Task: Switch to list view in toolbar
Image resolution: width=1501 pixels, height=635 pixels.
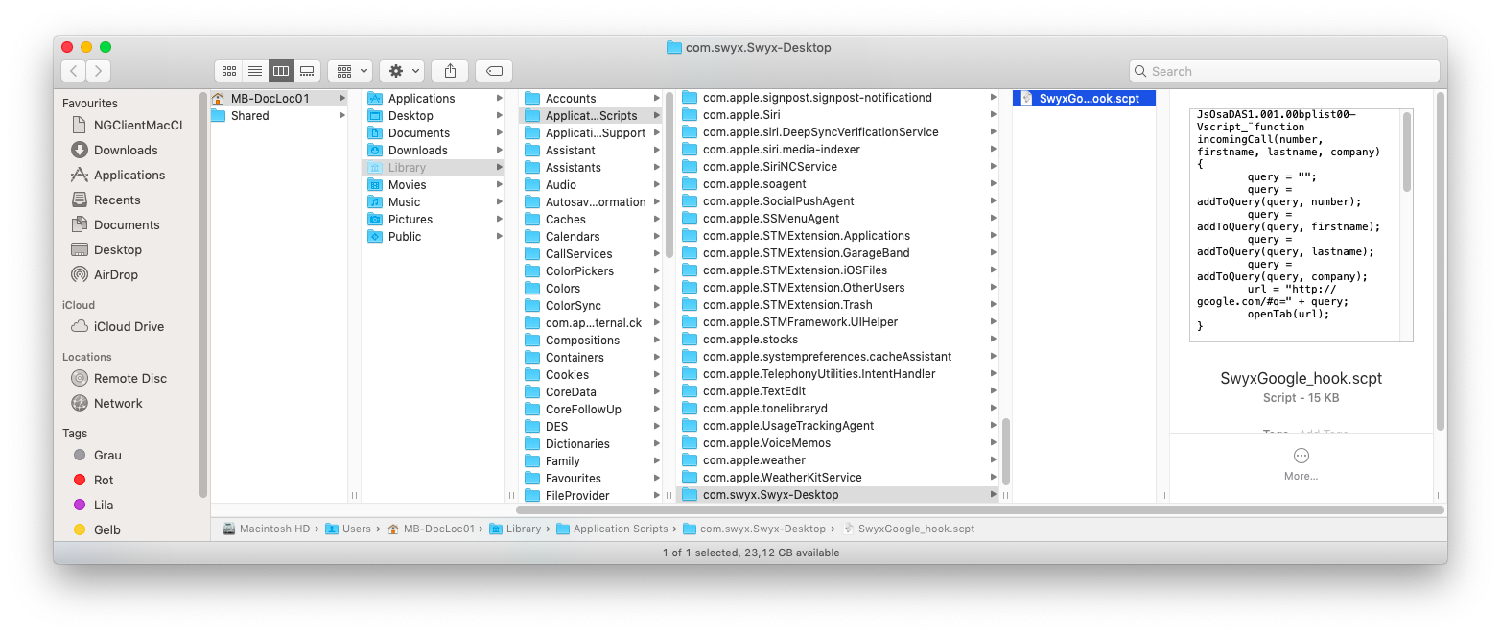Action: [255, 71]
